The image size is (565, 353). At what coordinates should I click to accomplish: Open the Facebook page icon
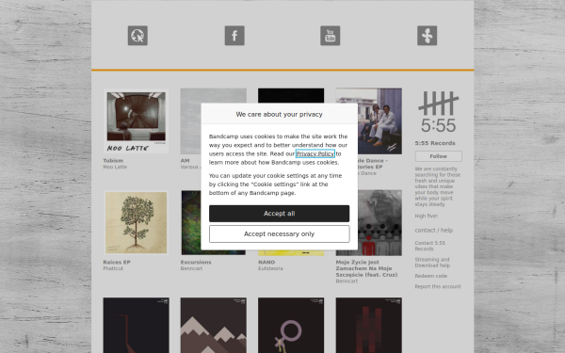tap(234, 36)
